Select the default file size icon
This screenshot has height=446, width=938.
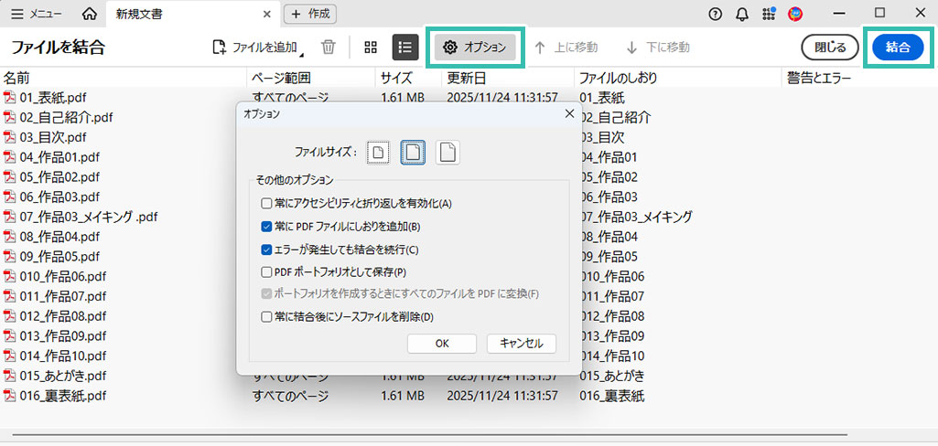tap(413, 154)
